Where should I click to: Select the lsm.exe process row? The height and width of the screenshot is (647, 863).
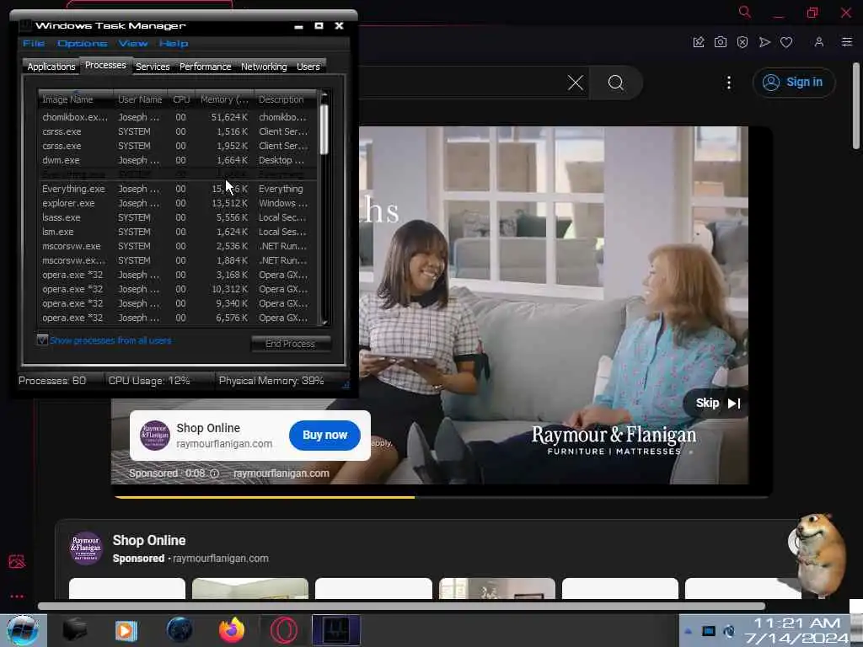point(177,232)
